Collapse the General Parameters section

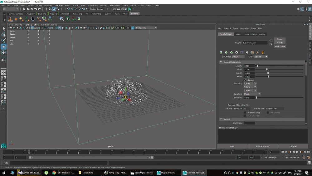pyautogui.click(x=221, y=62)
